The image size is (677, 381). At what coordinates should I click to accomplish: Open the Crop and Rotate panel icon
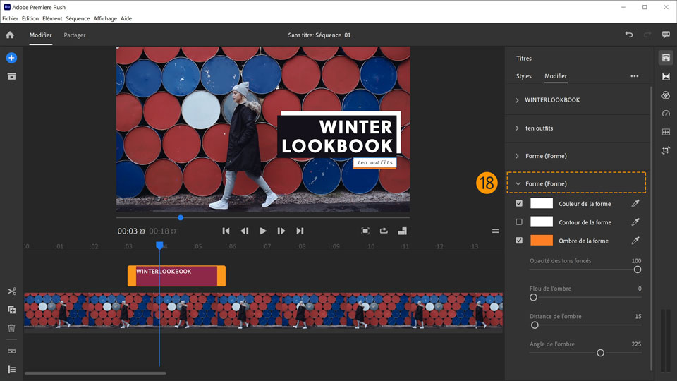click(666, 150)
